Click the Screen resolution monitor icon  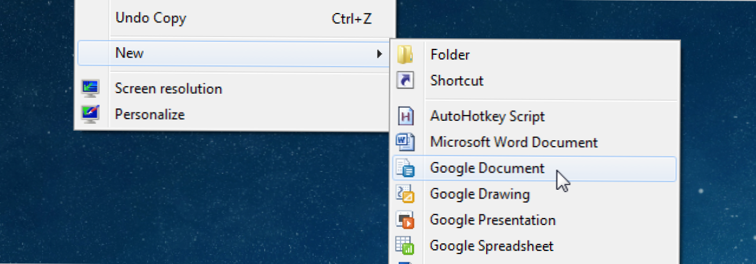coord(90,88)
